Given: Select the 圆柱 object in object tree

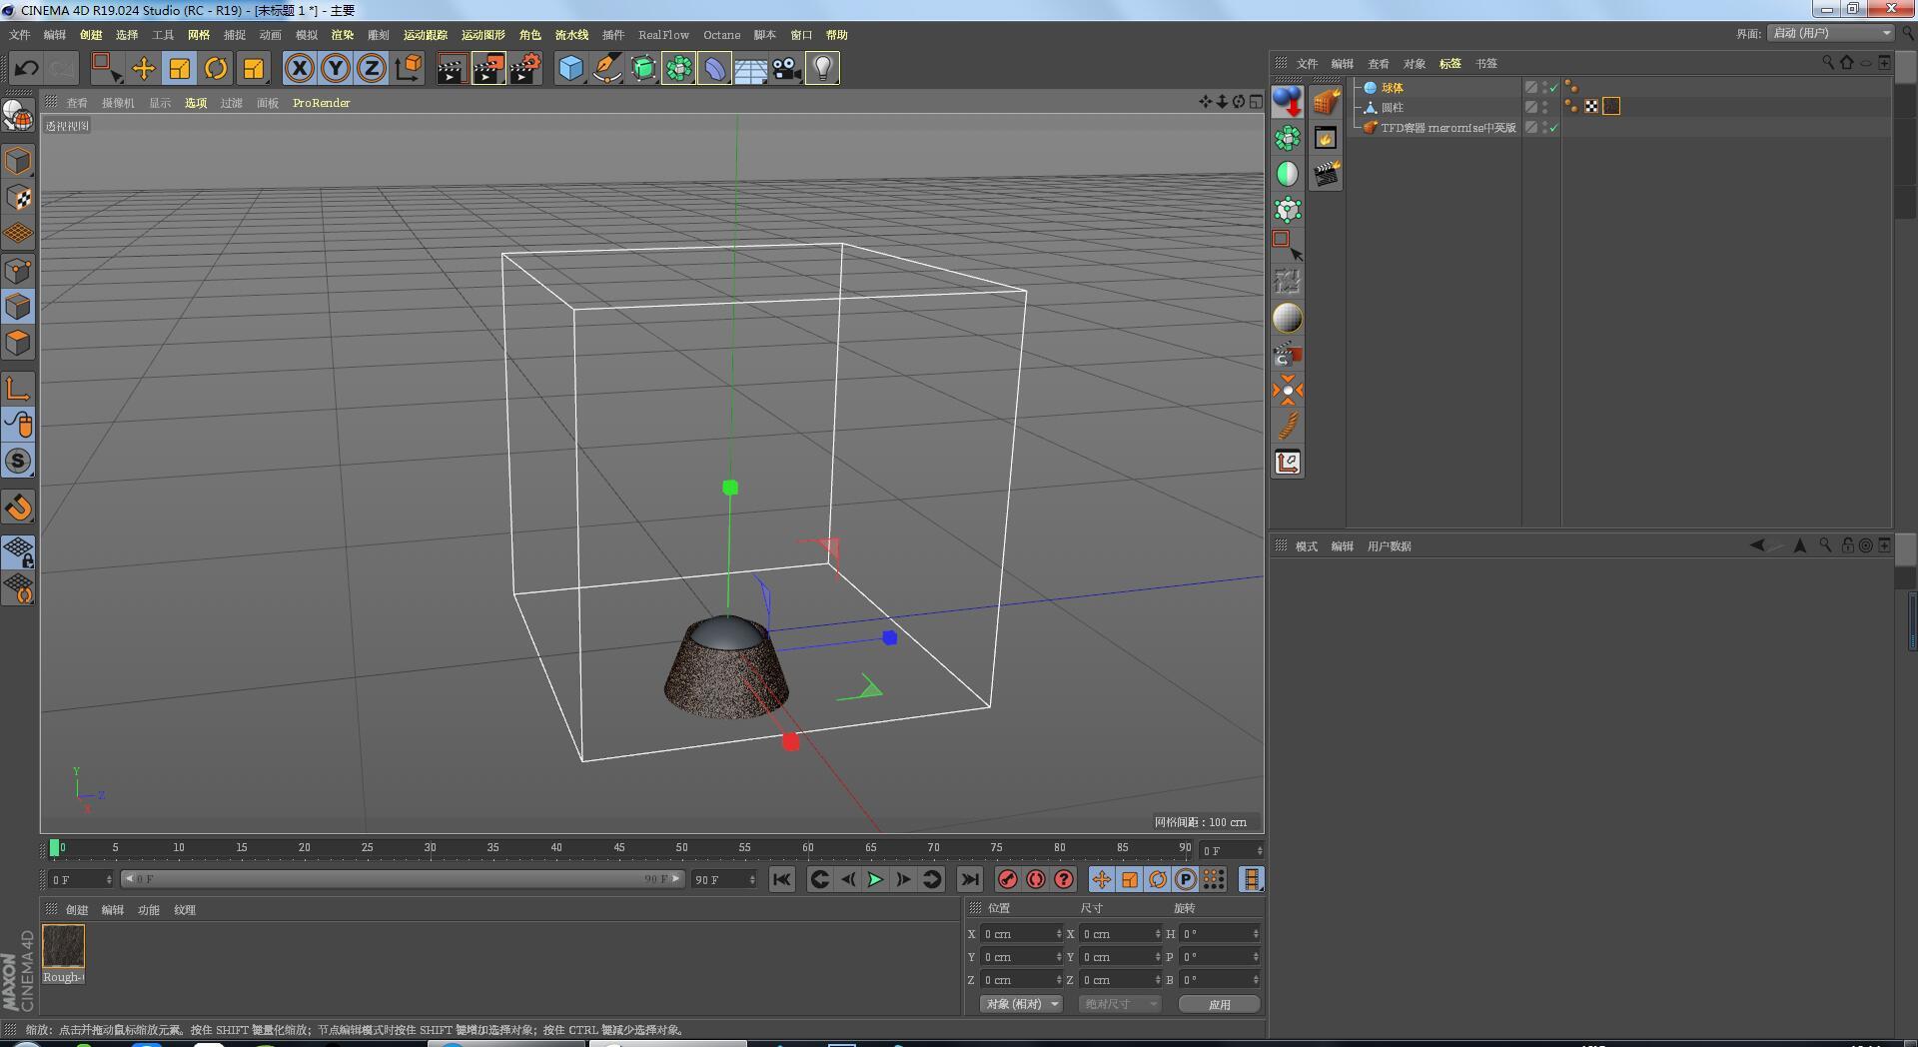Looking at the screenshot, I should (1392, 108).
